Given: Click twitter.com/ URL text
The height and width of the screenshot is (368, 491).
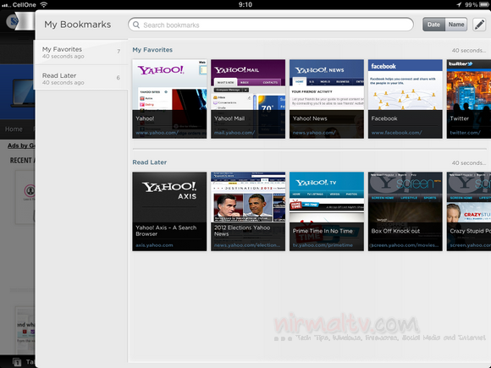Looking at the screenshot, I should coord(465,133).
